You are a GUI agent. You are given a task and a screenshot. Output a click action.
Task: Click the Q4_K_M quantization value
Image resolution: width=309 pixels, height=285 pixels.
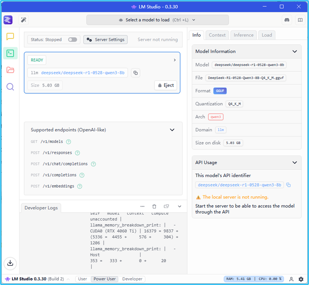(x=234, y=104)
